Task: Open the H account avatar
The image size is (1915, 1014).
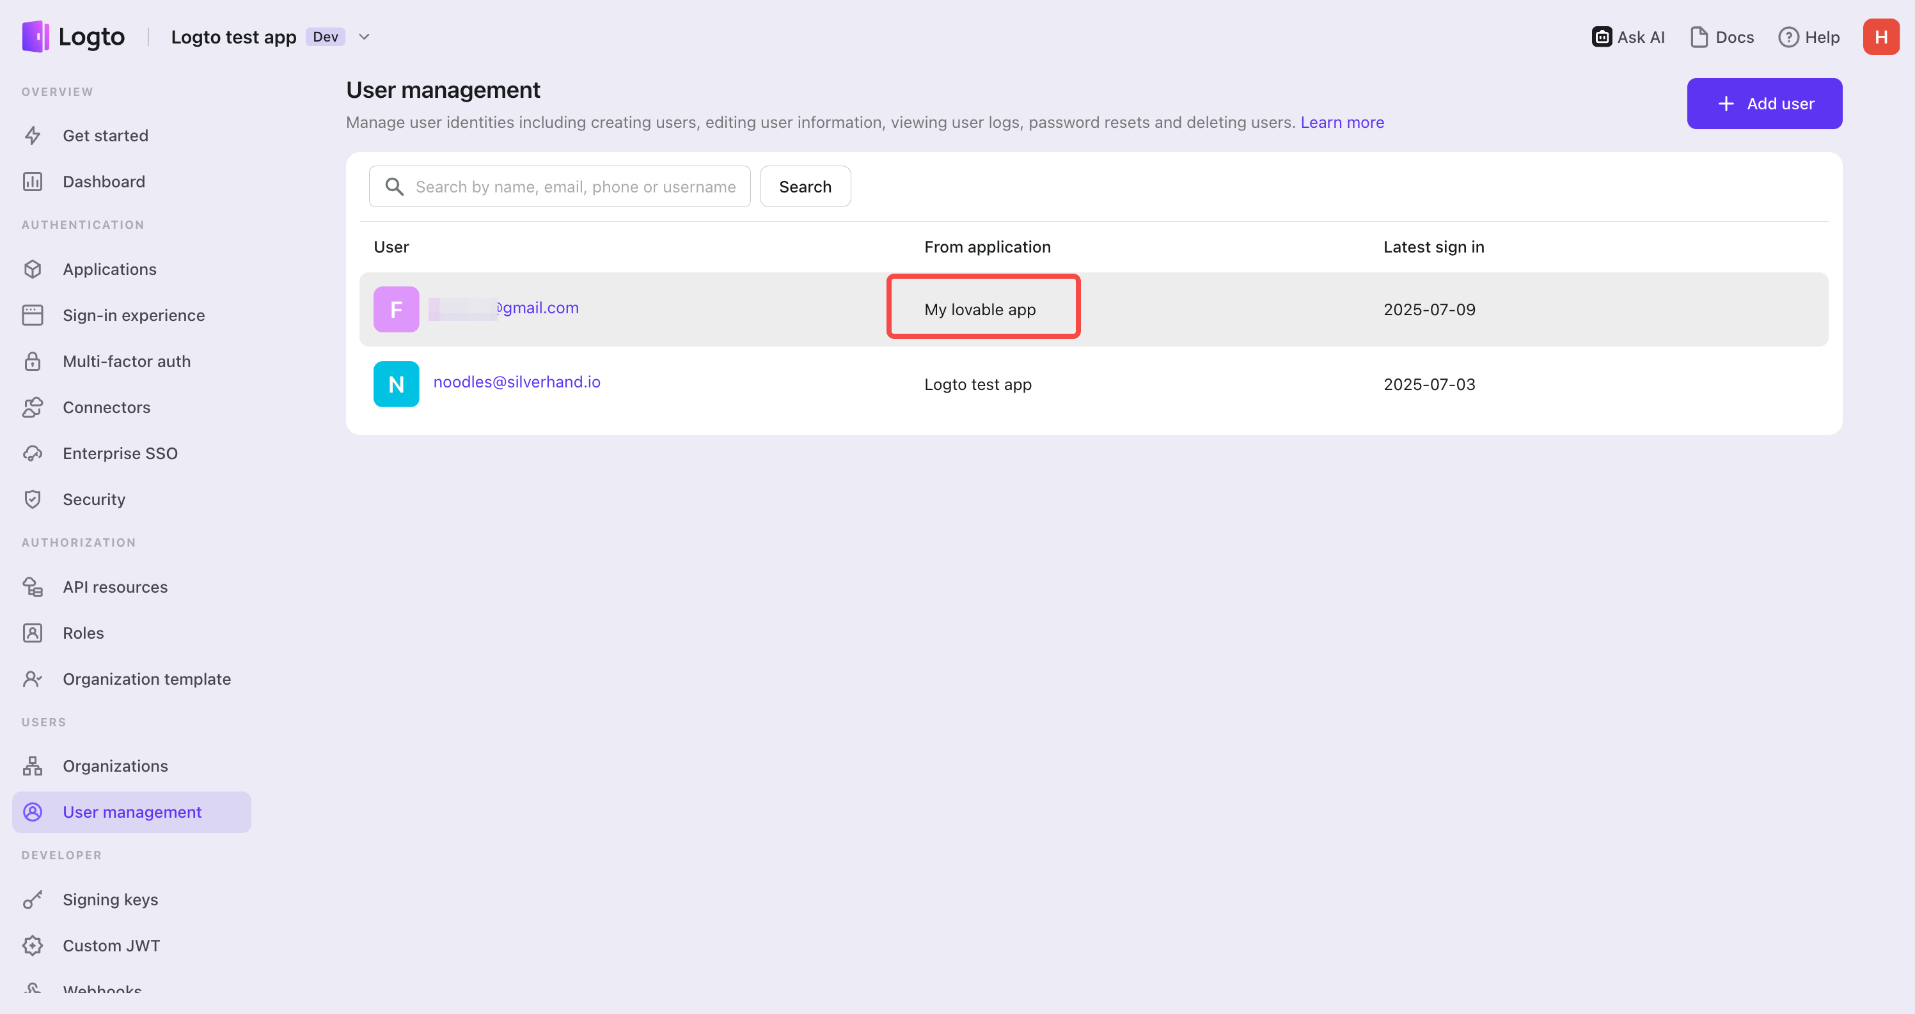Action: [1881, 36]
